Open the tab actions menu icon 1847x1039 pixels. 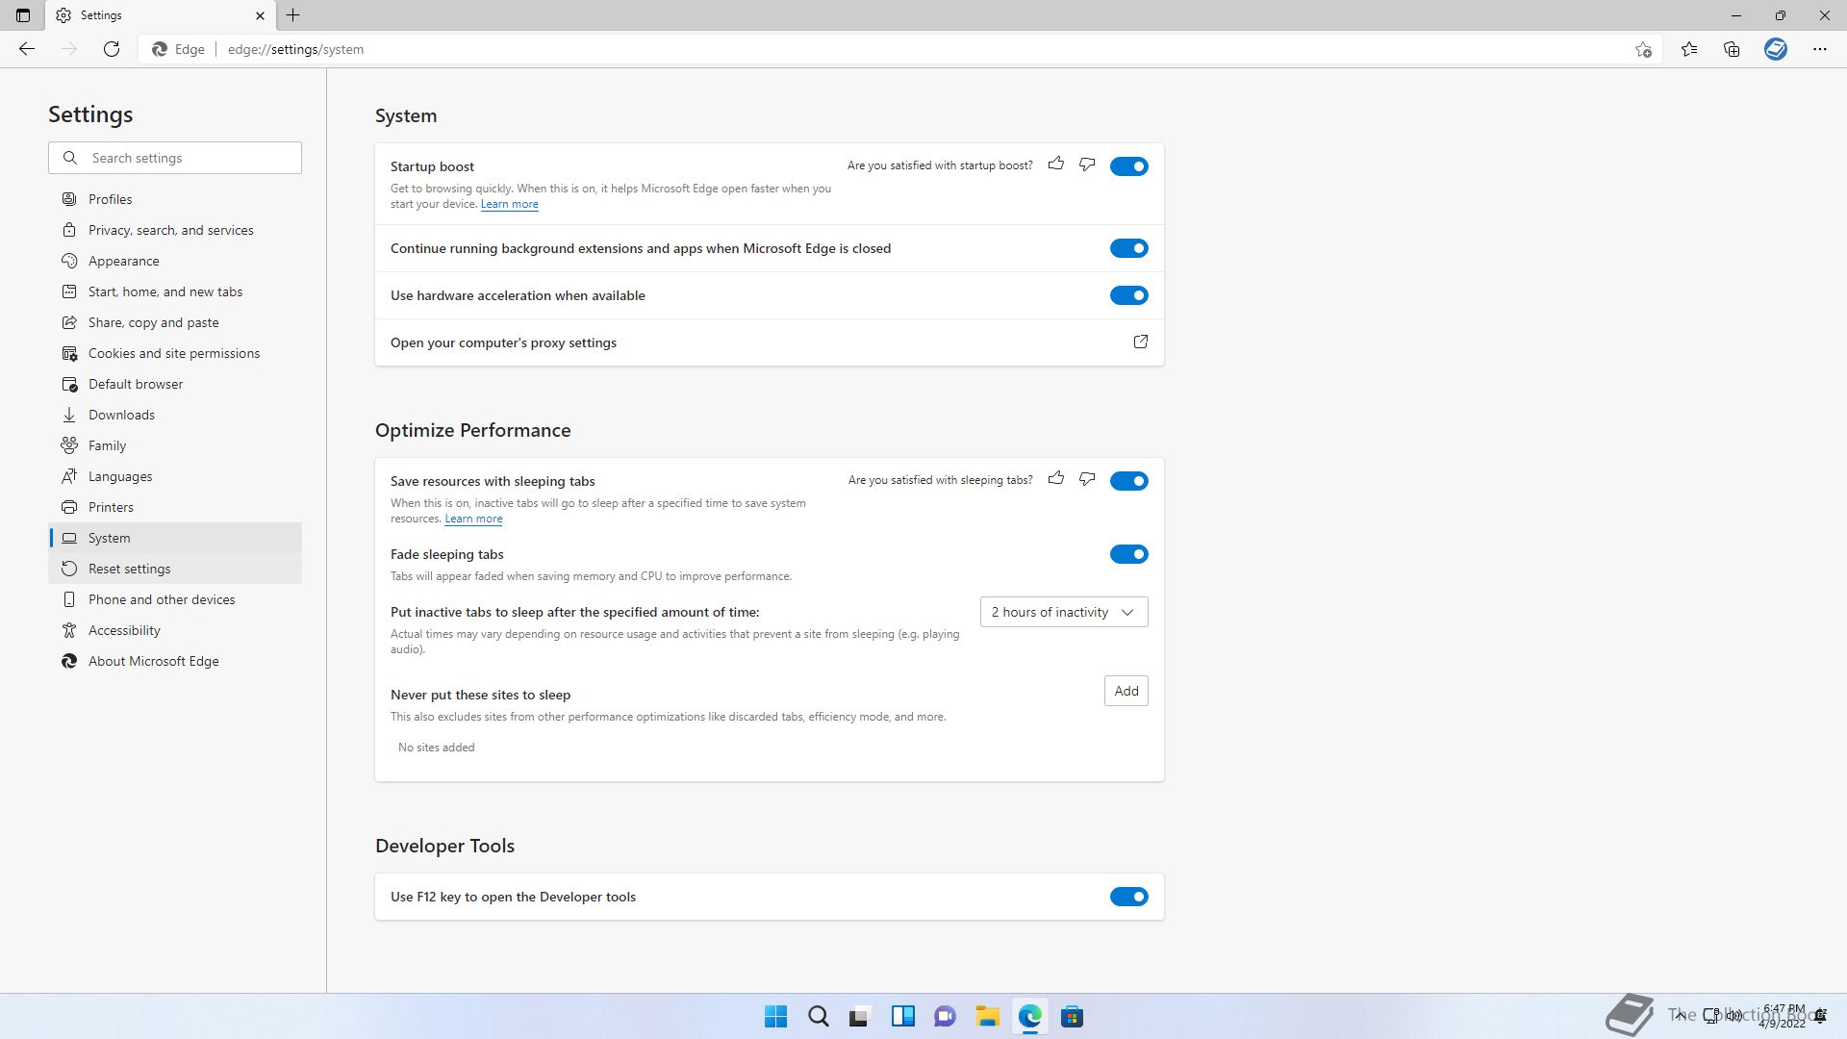coord(23,15)
